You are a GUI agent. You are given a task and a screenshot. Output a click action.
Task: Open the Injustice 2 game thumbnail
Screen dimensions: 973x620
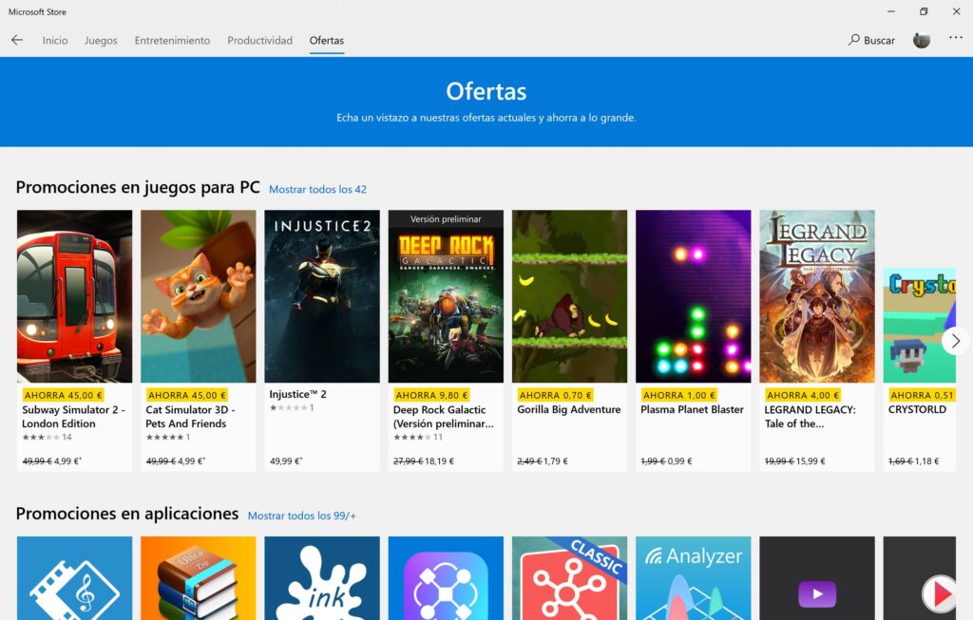coord(322,296)
